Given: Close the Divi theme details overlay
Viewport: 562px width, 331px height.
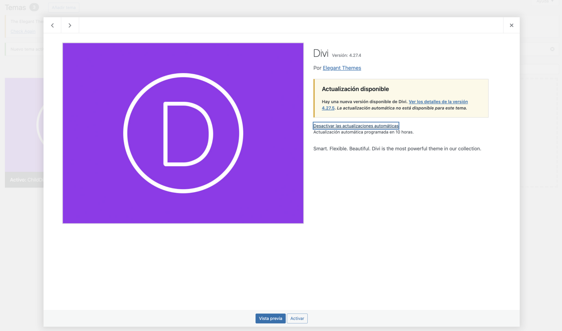Looking at the screenshot, I should 511,25.
